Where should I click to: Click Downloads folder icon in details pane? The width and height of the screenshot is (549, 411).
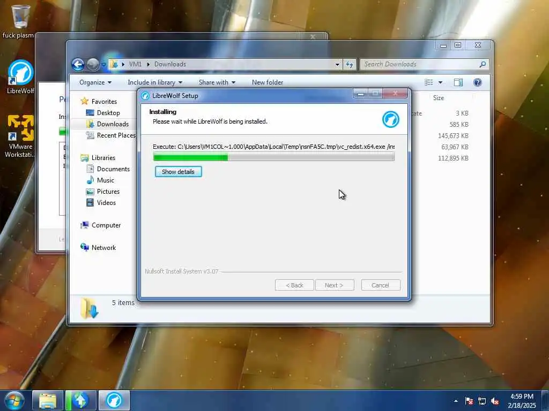(90, 308)
